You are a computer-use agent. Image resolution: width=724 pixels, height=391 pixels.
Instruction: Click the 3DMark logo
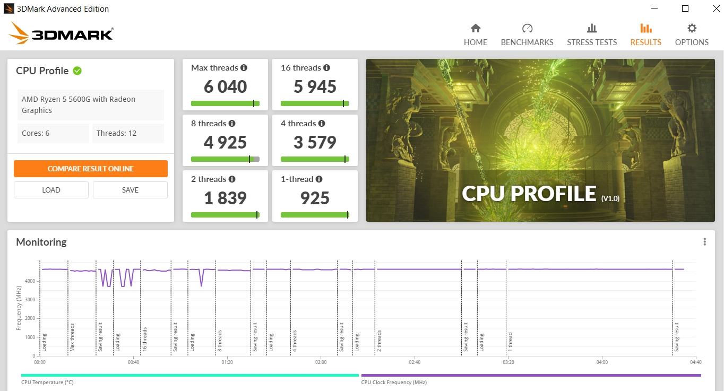pos(61,33)
